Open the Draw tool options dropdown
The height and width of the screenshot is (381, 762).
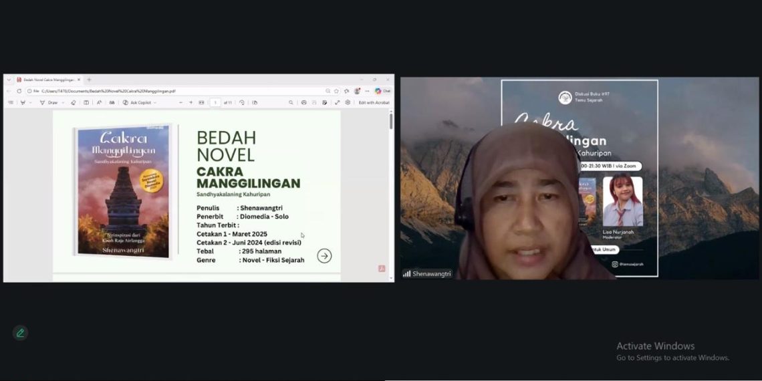(63, 102)
